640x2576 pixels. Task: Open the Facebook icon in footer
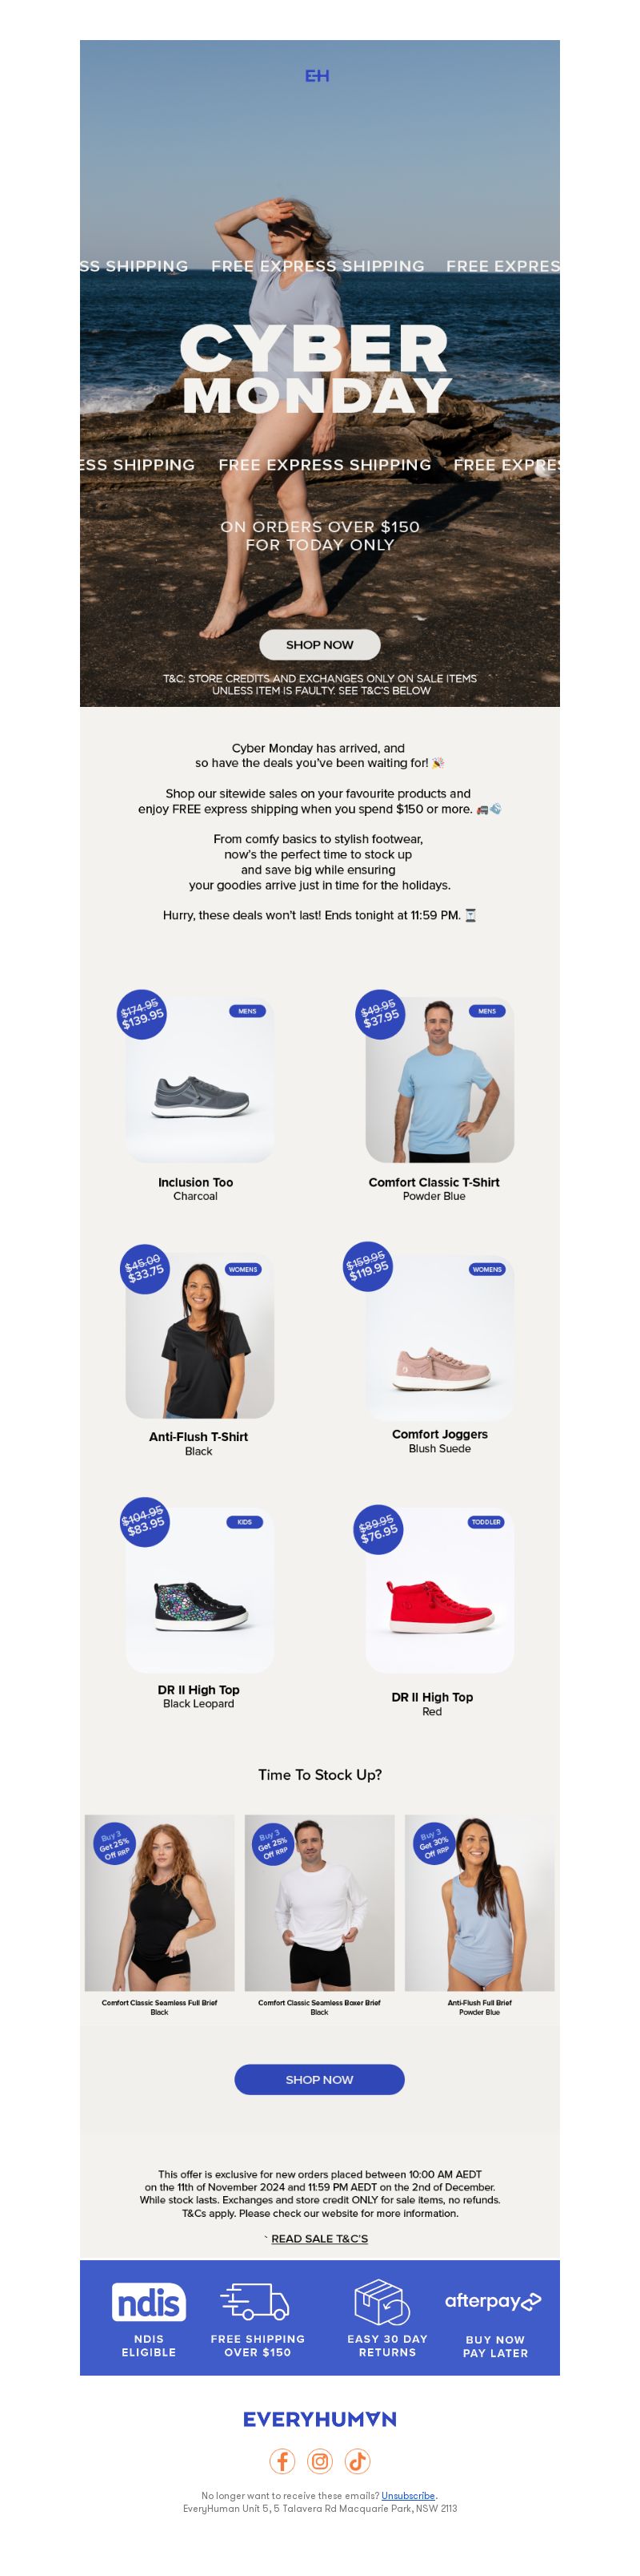point(282,2461)
